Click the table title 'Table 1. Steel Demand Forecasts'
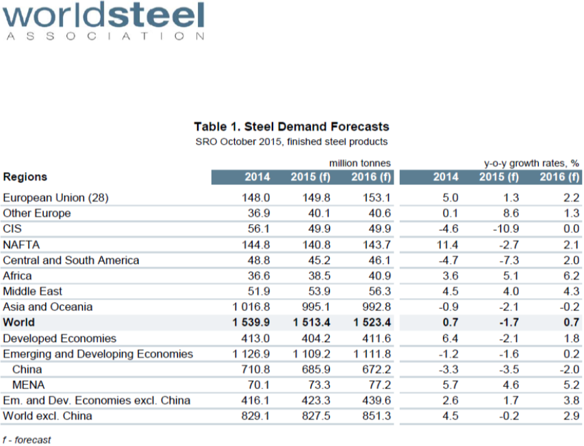This screenshot has height=446, width=584. pos(291,127)
